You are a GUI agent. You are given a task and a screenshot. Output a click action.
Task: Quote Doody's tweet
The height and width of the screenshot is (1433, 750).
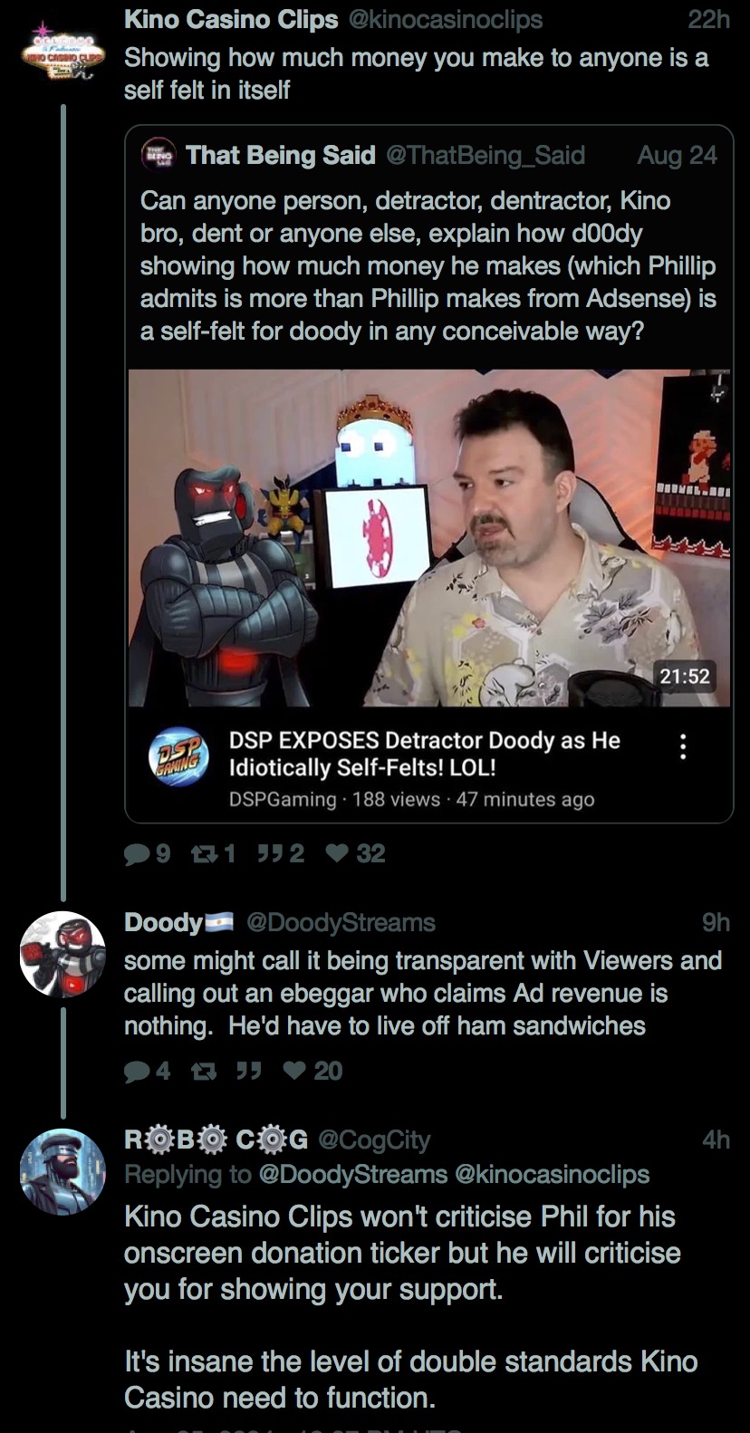point(247,1071)
